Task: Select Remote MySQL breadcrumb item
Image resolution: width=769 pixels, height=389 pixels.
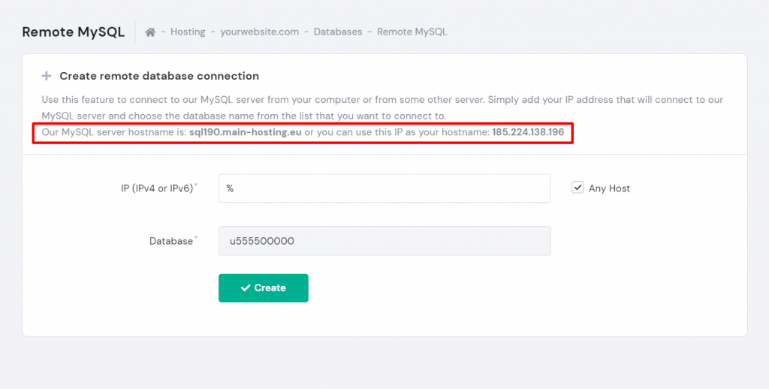Action: (412, 32)
